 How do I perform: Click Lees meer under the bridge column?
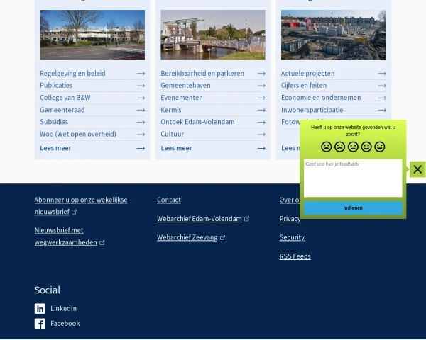tap(176, 148)
